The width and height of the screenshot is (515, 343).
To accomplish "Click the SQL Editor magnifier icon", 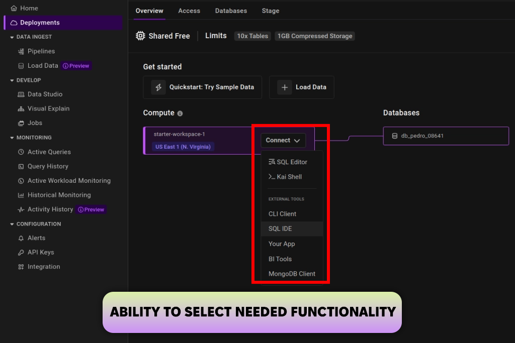I will click(272, 162).
